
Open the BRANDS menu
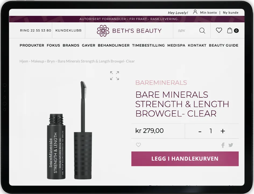point(71,45)
